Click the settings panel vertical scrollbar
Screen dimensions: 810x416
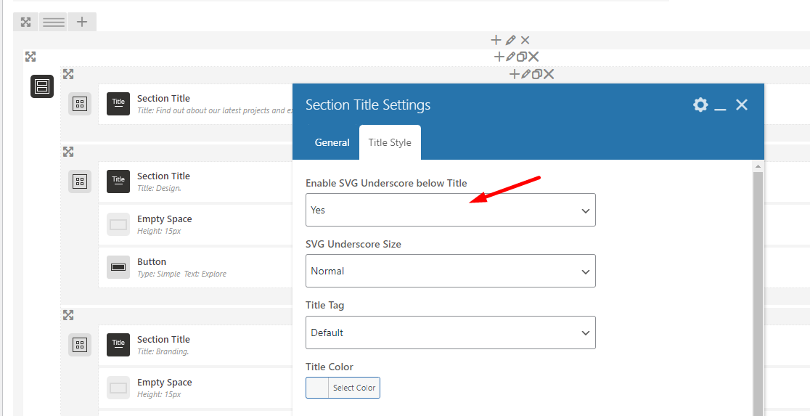[x=758, y=292]
